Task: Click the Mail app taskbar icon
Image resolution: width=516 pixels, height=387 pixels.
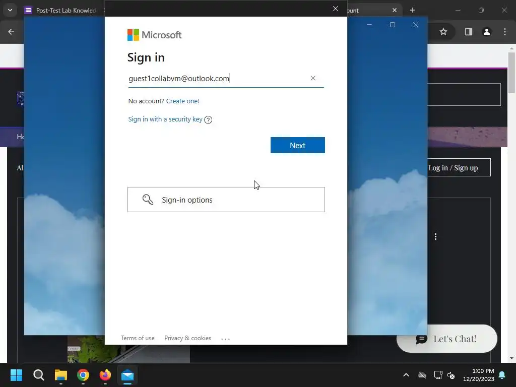Action: click(x=127, y=375)
